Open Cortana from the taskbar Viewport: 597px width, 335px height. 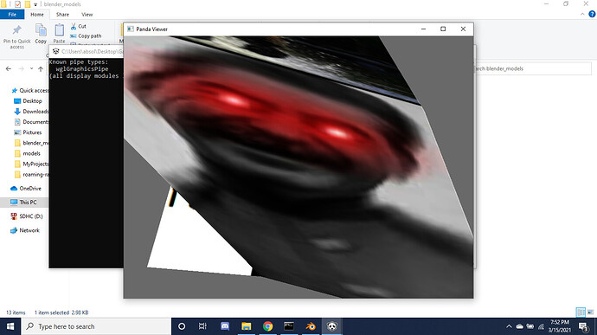click(182, 326)
